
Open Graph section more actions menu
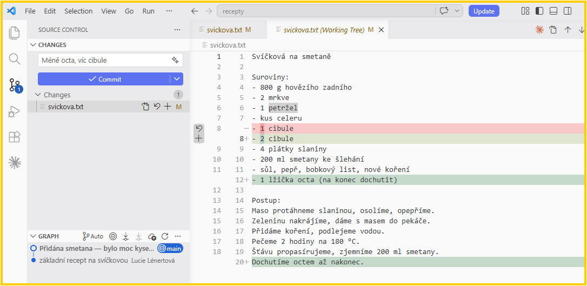pos(178,236)
